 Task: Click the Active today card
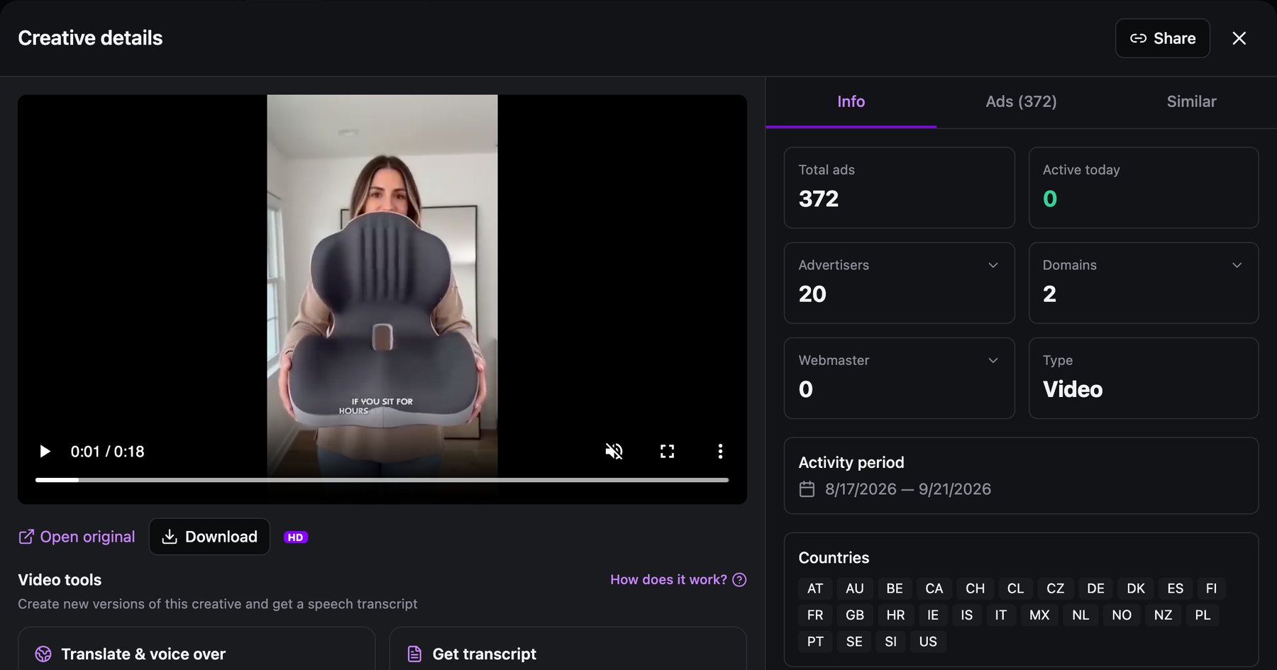point(1144,188)
